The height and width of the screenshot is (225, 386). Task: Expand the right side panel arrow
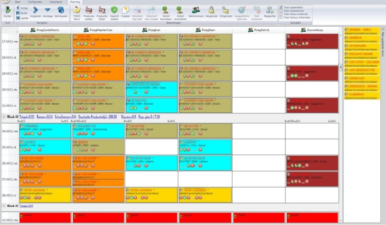click(x=383, y=29)
